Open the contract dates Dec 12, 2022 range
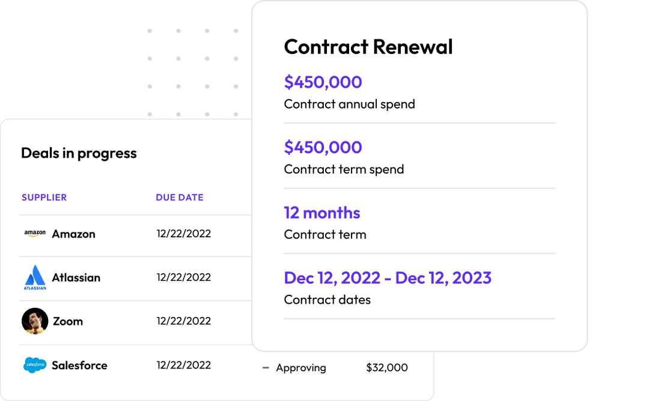Image resolution: width=649 pixels, height=401 pixels. pos(388,278)
